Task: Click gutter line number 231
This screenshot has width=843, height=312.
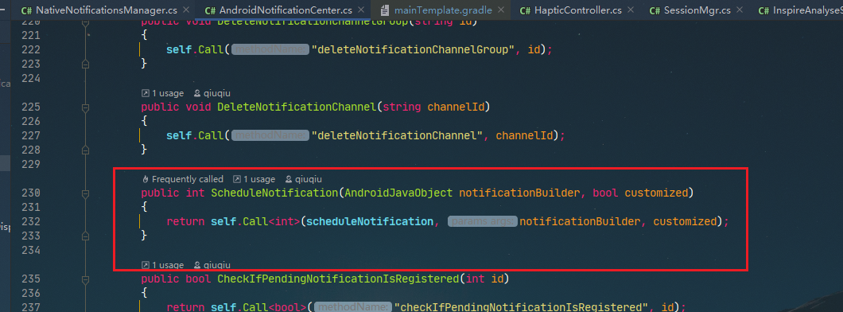Action: 31,207
